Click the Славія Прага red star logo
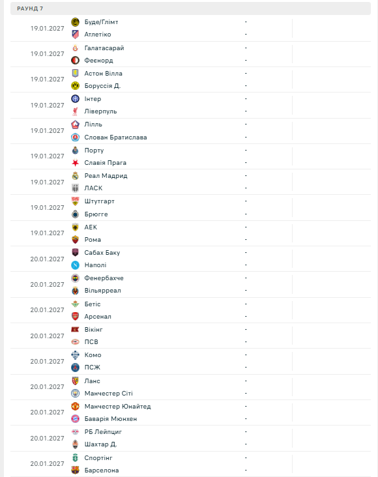378x477 pixels. click(x=75, y=163)
